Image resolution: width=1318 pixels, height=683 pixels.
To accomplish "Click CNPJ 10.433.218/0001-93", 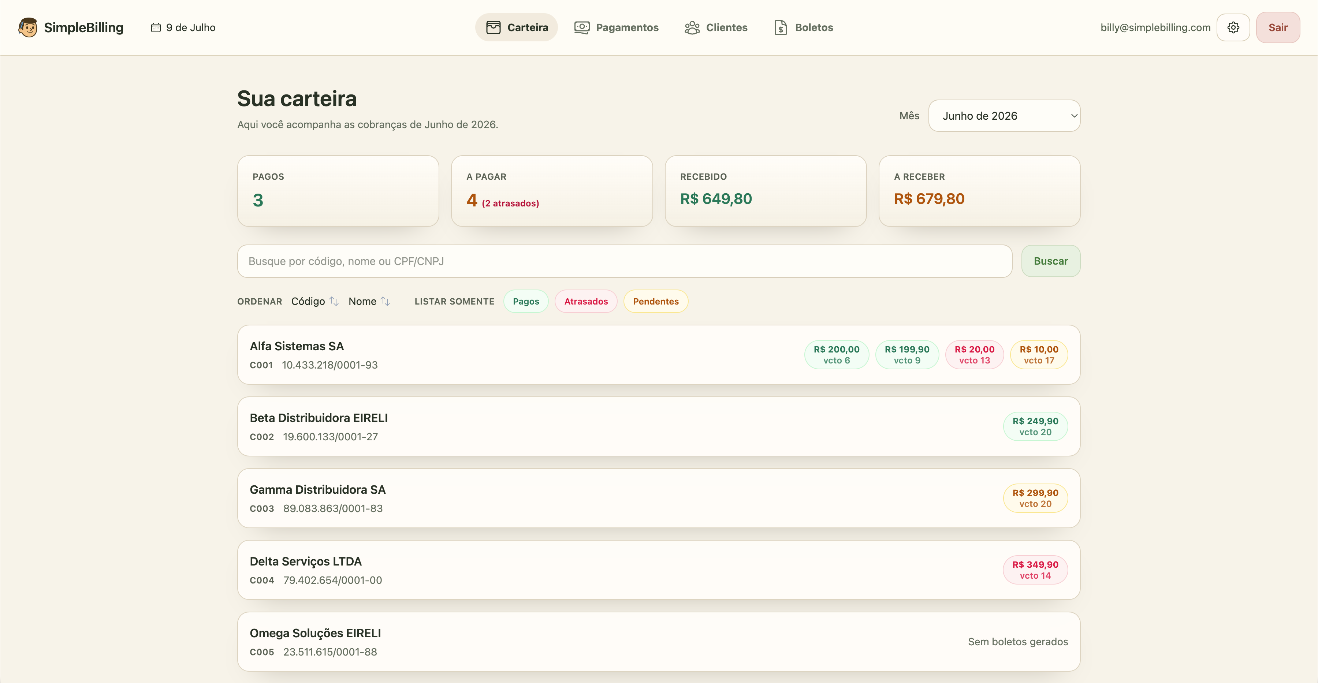I will pyautogui.click(x=329, y=365).
